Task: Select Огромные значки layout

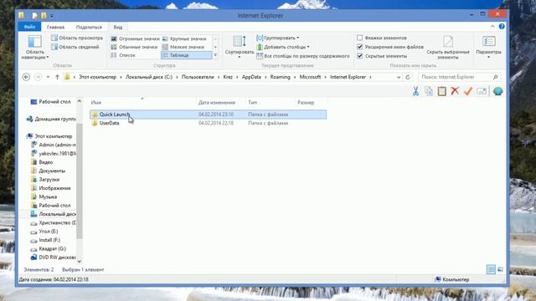Action: (x=135, y=38)
